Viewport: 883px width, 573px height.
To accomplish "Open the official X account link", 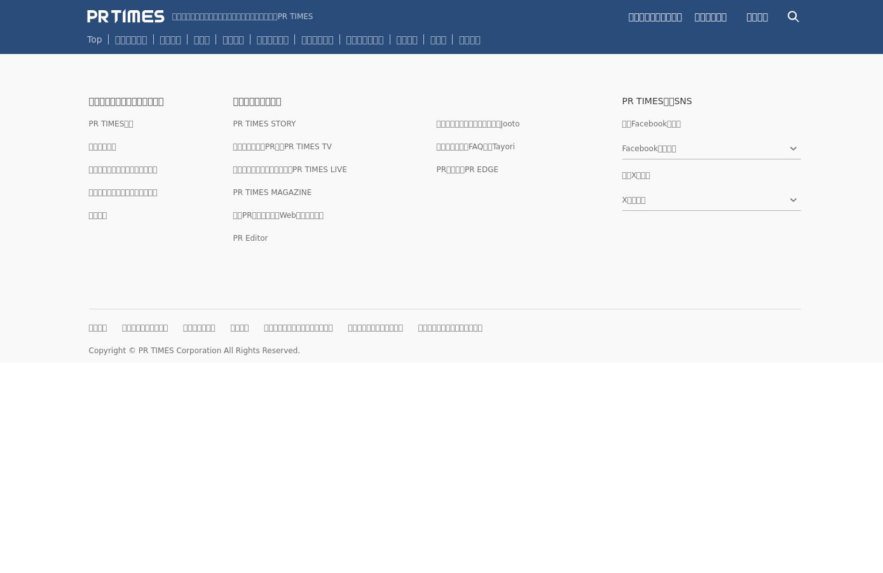I will pos(636,175).
